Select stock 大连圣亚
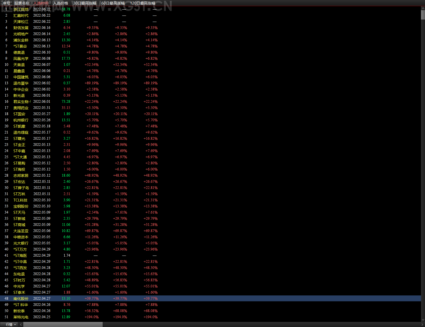 coord(21,231)
